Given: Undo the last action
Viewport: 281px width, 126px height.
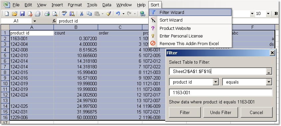Looking at the screenshot, I should pos(118,14).
